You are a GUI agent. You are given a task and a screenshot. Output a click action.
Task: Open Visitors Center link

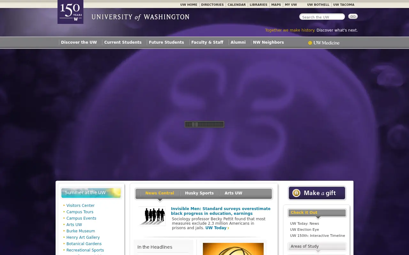(81, 206)
